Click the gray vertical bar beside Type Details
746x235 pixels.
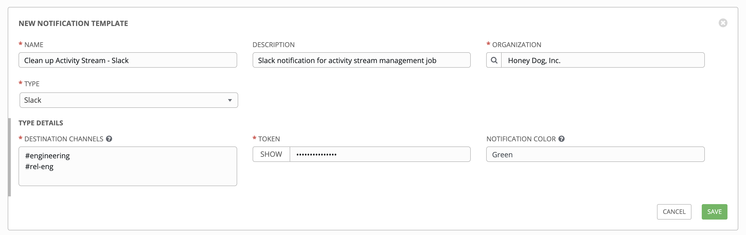coord(10,157)
